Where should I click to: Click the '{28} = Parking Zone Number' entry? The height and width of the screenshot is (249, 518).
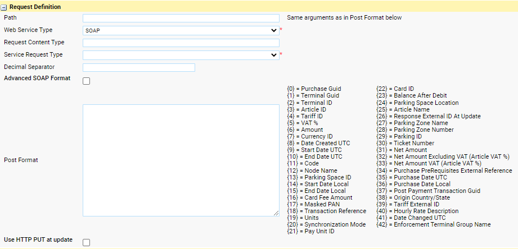[415, 130]
